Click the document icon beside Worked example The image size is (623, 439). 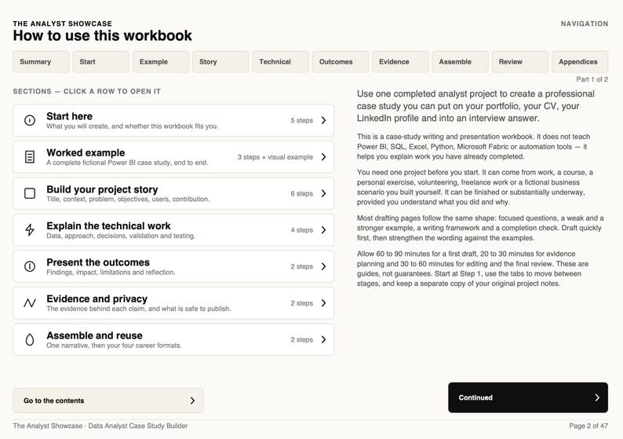tap(30, 156)
